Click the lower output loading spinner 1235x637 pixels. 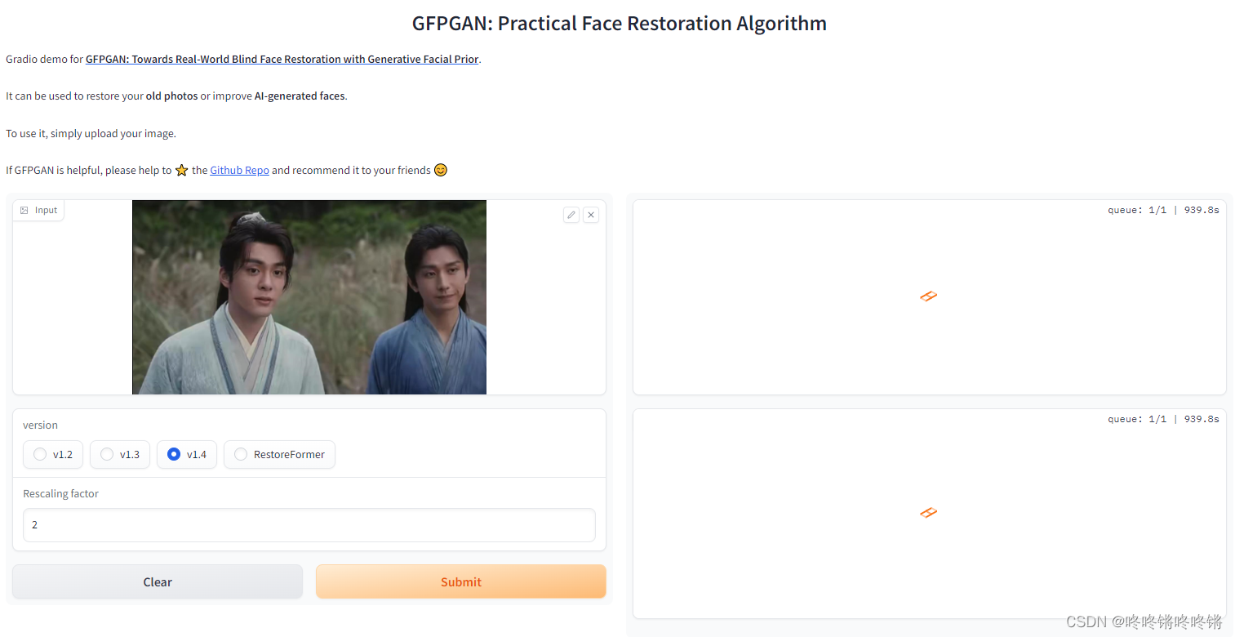pos(928,512)
